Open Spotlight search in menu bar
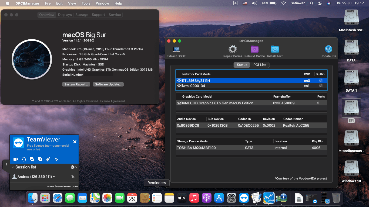The height and width of the screenshot is (207, 369). click(312, 3)
